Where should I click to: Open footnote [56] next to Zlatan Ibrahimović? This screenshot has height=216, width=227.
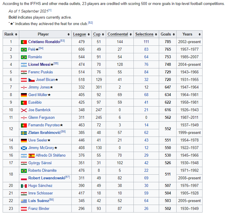[x=63, y=132]
